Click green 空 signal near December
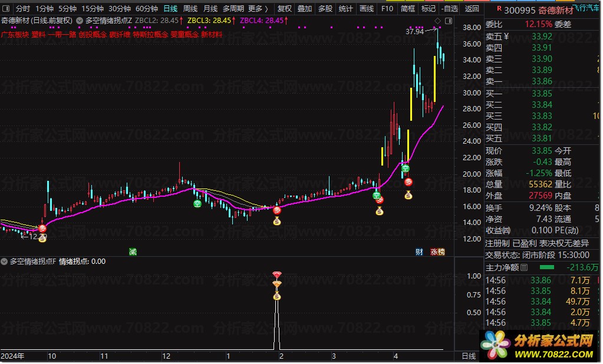Viewport: 603px width, 364px height. click(197, 204)
